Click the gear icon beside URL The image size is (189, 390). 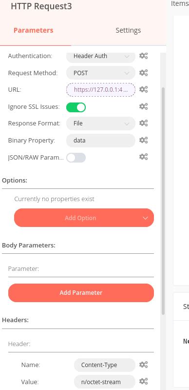click(143, 89)
